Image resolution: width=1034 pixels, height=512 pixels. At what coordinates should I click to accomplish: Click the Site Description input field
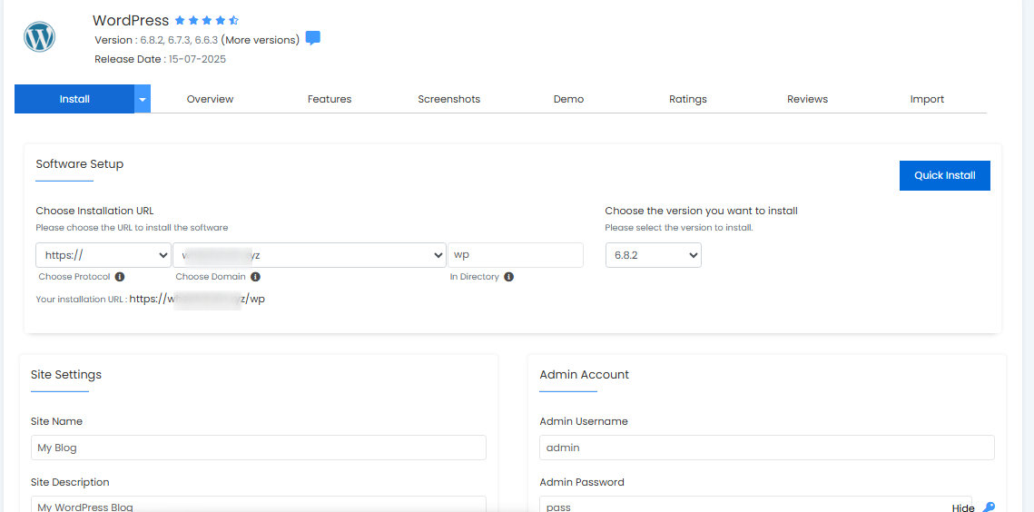coord(259,504)
